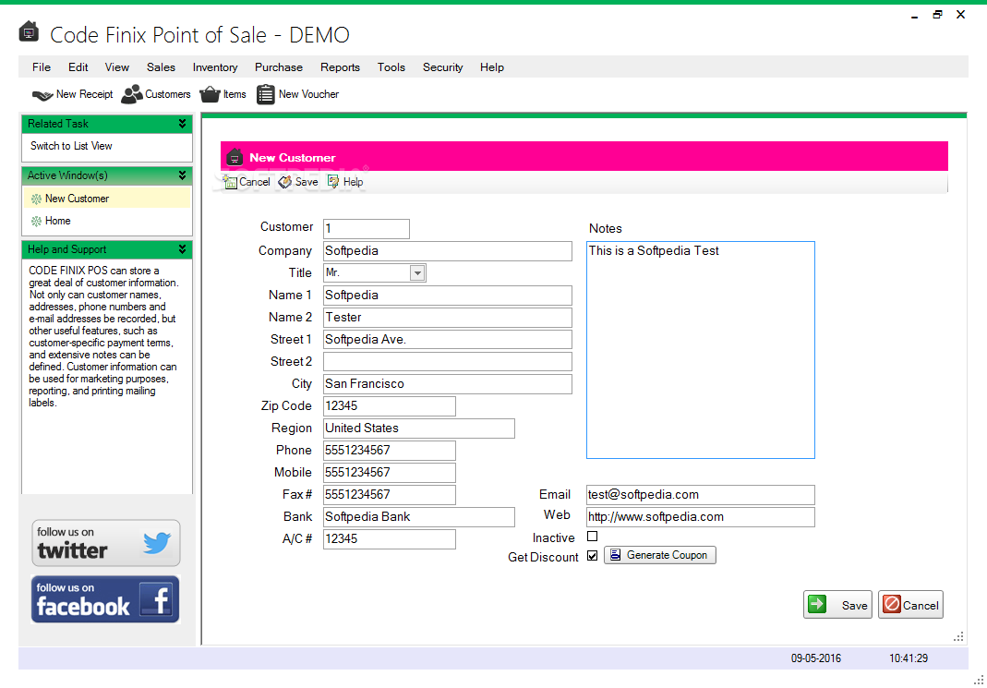Select New Customer in Active Windows
The height and width of the screenshot is (688, 987).
[107, 199]
